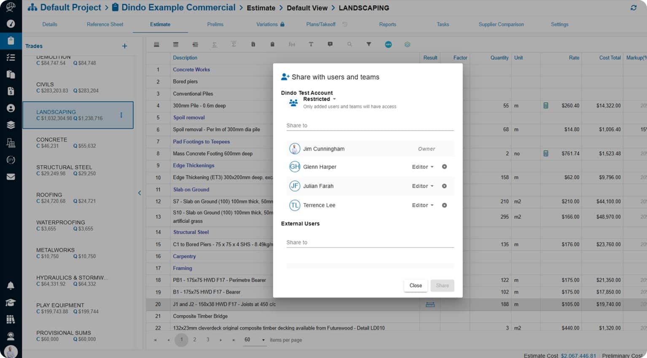Click the External Users Share to input field
The image size is (647, 358).
[370, 242]
